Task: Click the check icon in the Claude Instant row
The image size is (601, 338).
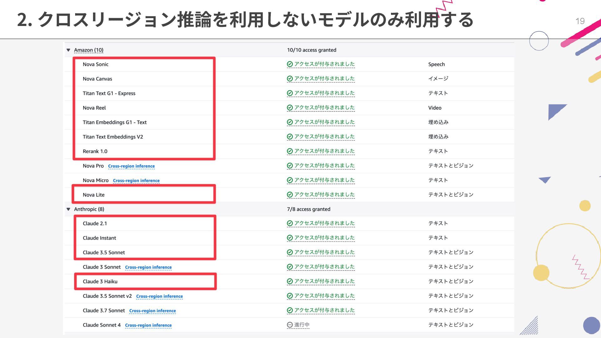Action: (290, 238)
